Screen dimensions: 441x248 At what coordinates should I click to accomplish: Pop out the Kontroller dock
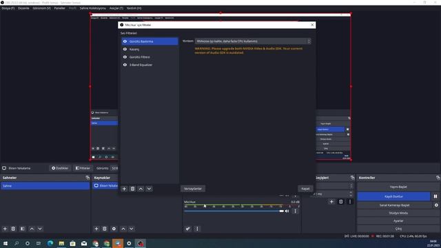(438, 178)
